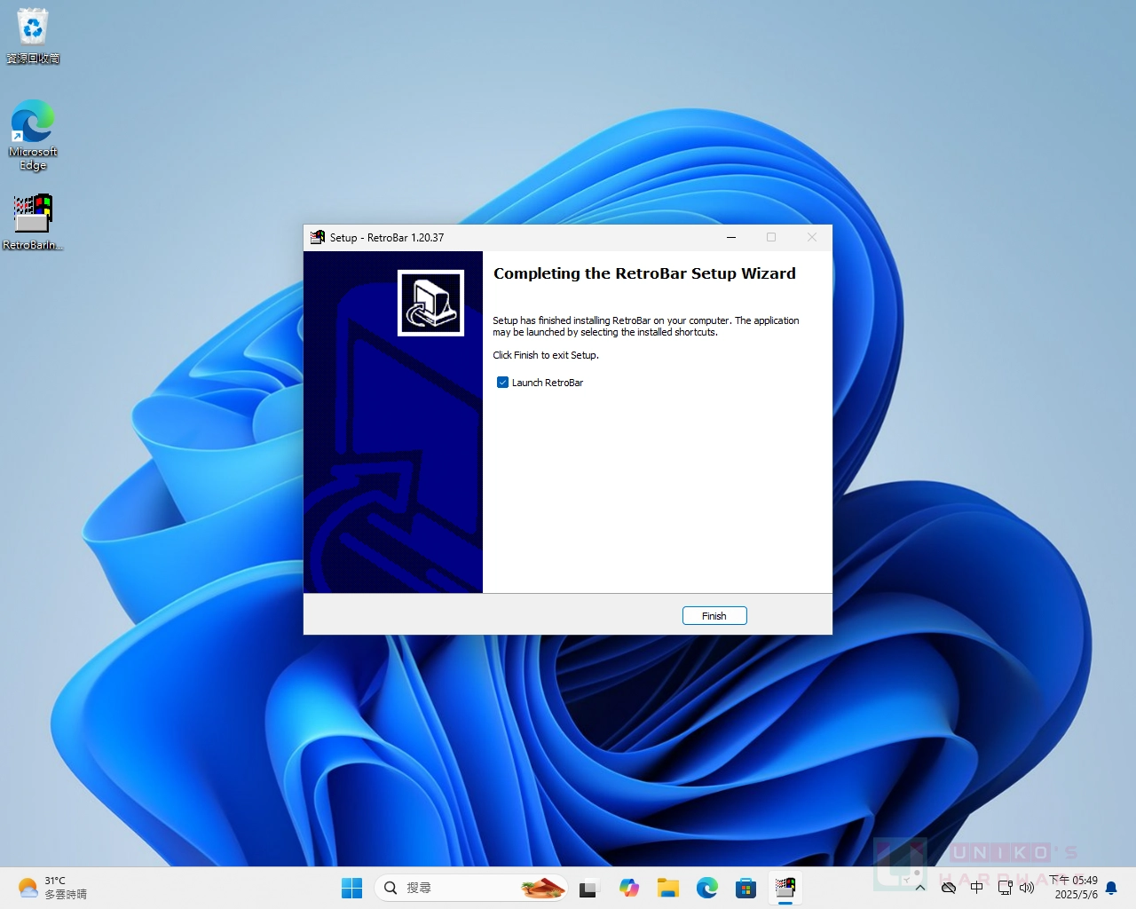Launch Copilot from taskbar
Viewport: 1136px width, 909px height.
coord(629,888)
